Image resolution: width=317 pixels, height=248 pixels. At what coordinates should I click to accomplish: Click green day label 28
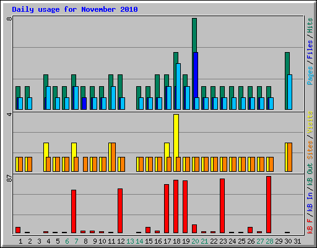269,241
